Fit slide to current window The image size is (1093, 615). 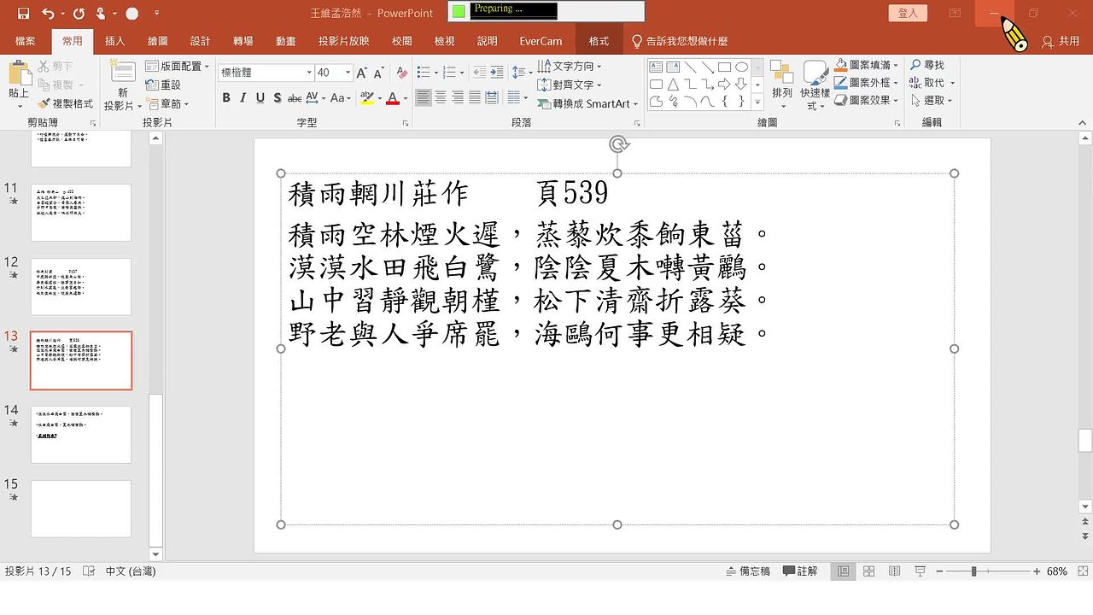point(1081,571)
